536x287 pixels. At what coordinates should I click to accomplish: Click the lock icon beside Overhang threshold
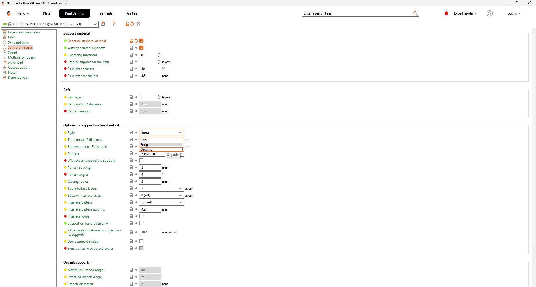click(x=131, y=55)
